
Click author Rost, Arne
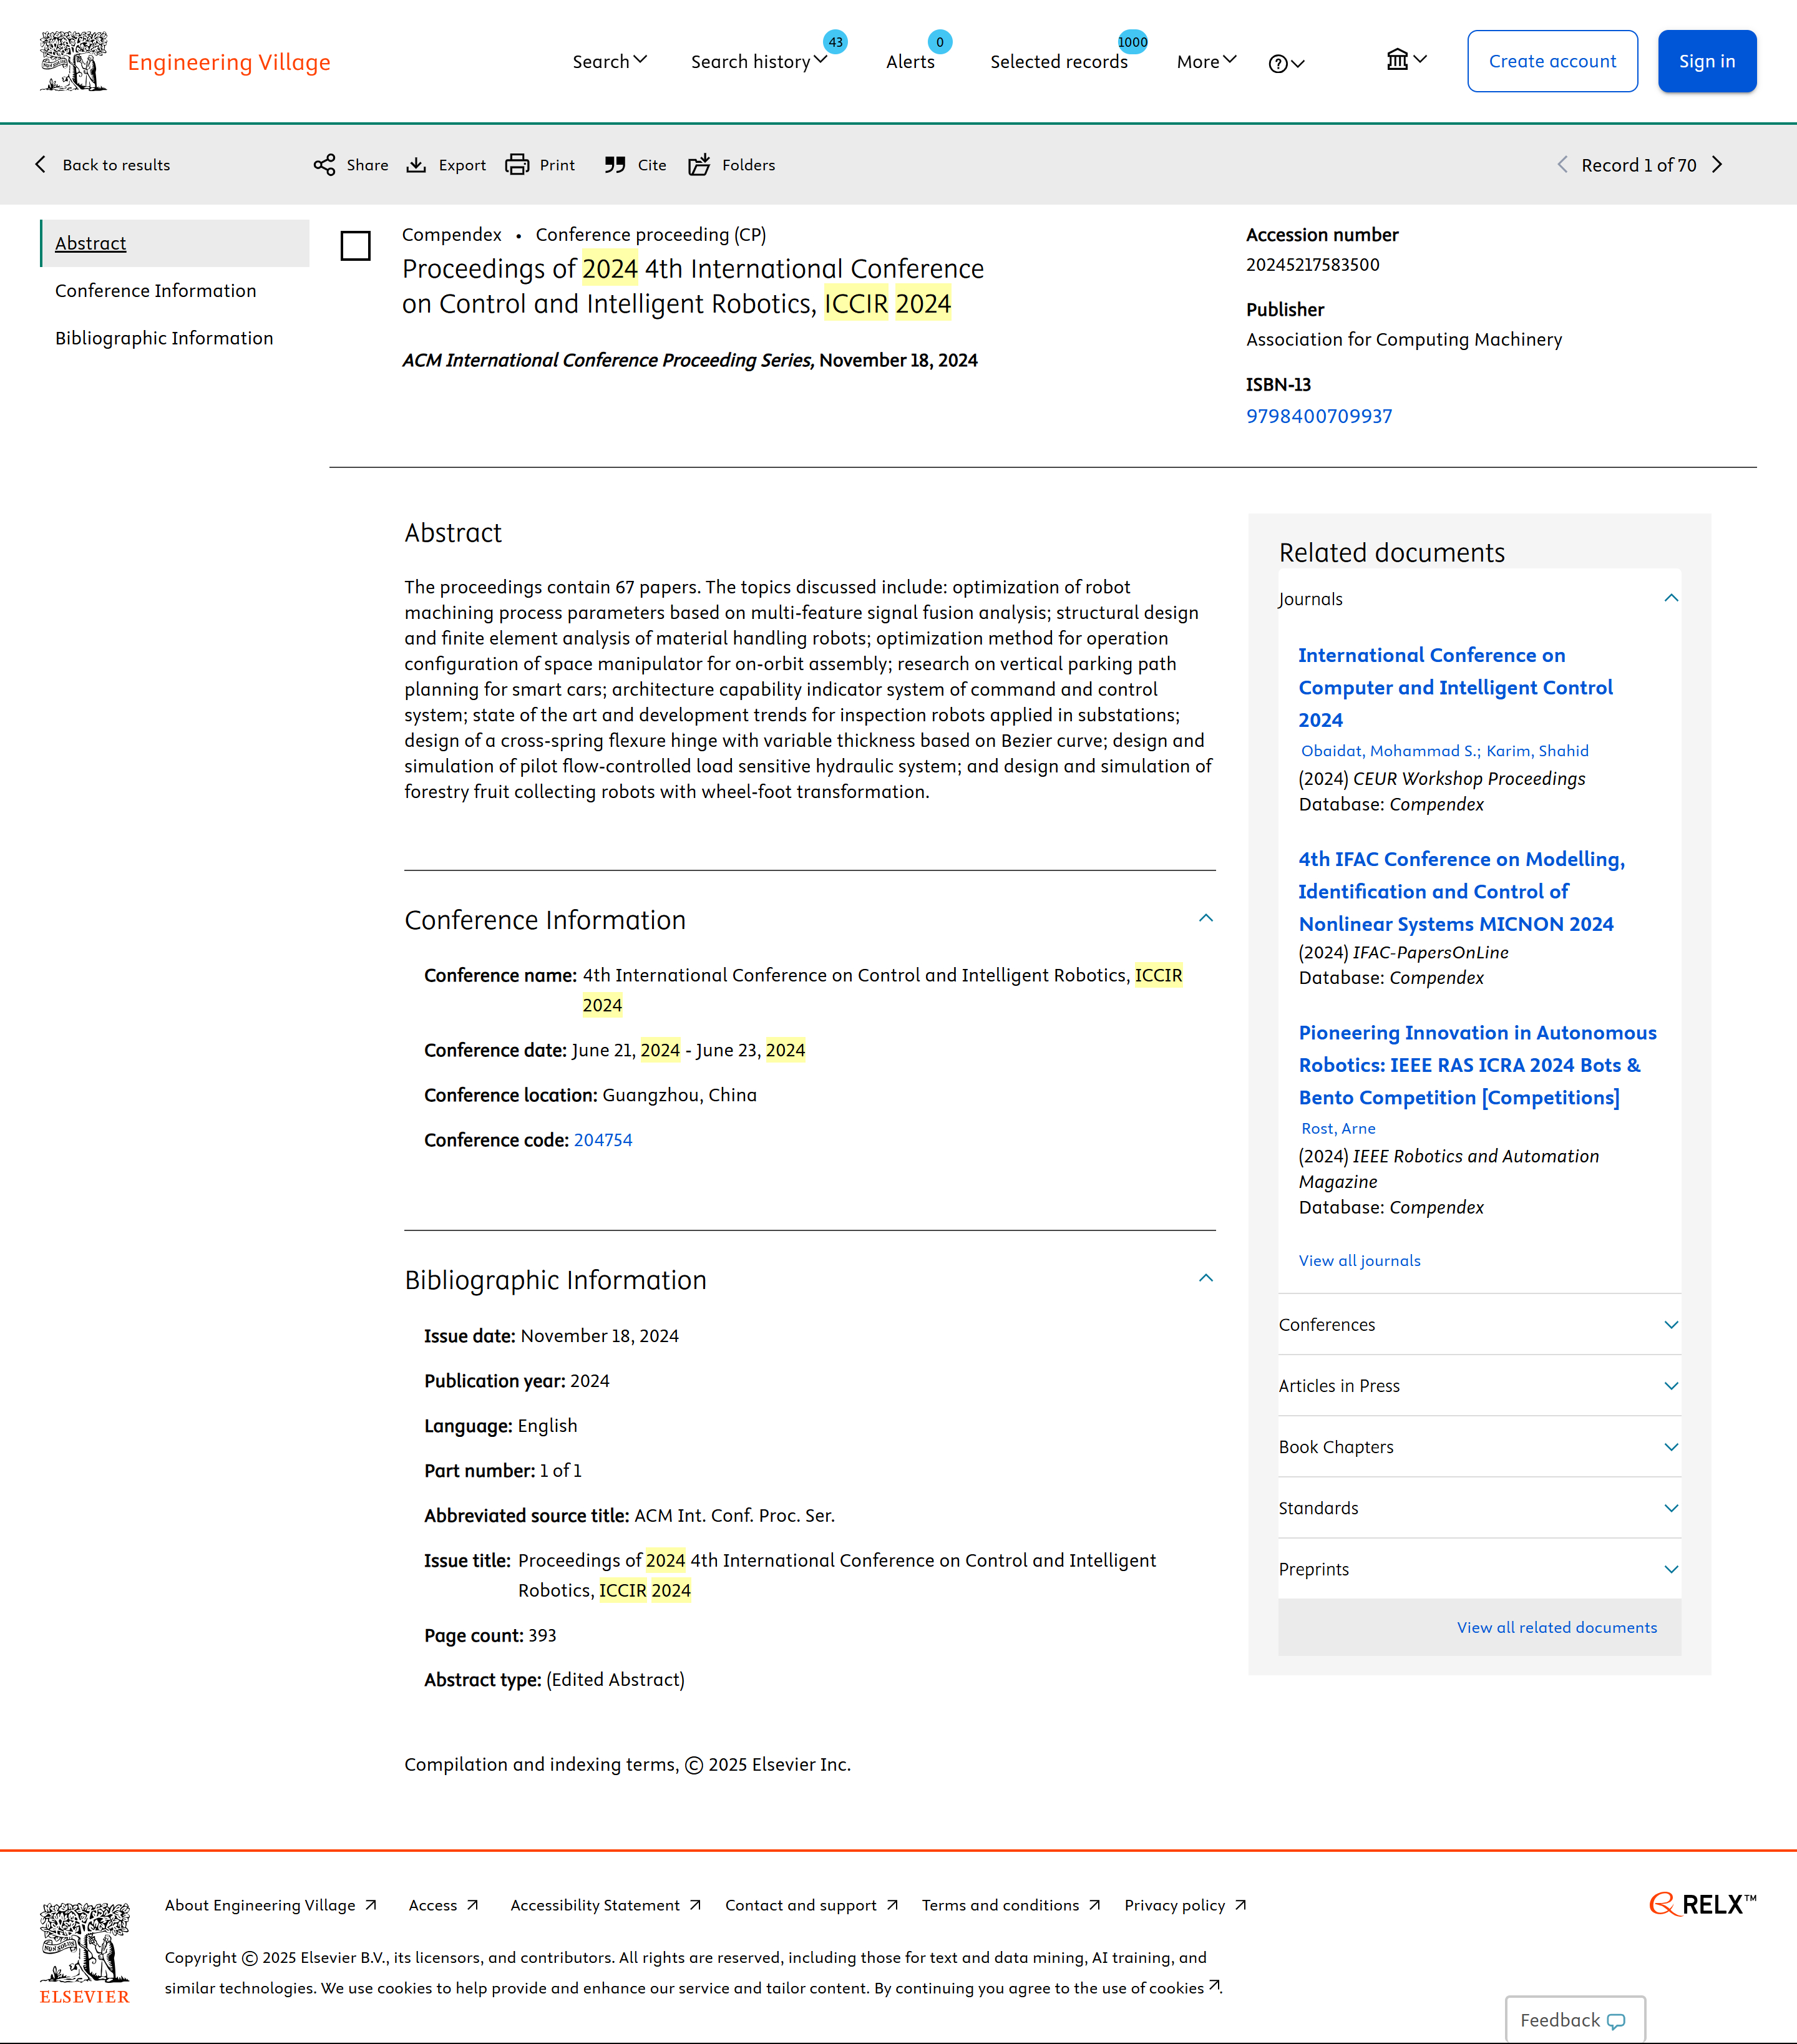(1338, 1128)
